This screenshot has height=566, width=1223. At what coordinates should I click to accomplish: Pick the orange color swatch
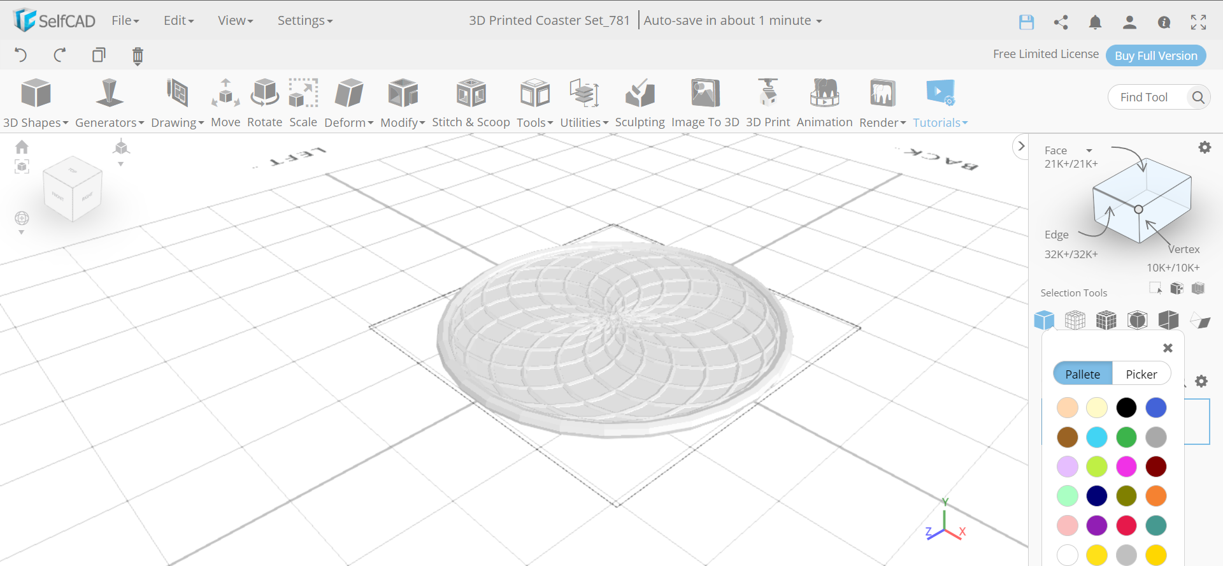click(1156, 496)
